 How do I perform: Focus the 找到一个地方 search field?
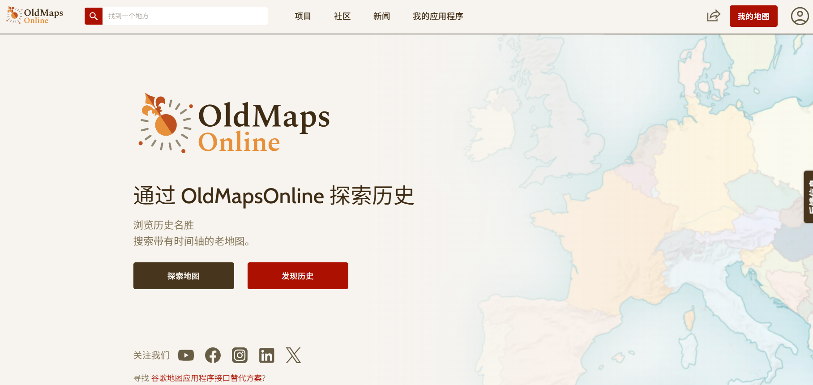point(185,16)
